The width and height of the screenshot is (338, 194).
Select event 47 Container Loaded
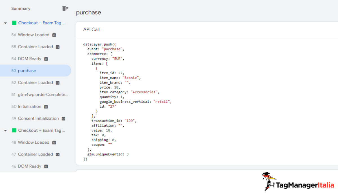[35, 154]
